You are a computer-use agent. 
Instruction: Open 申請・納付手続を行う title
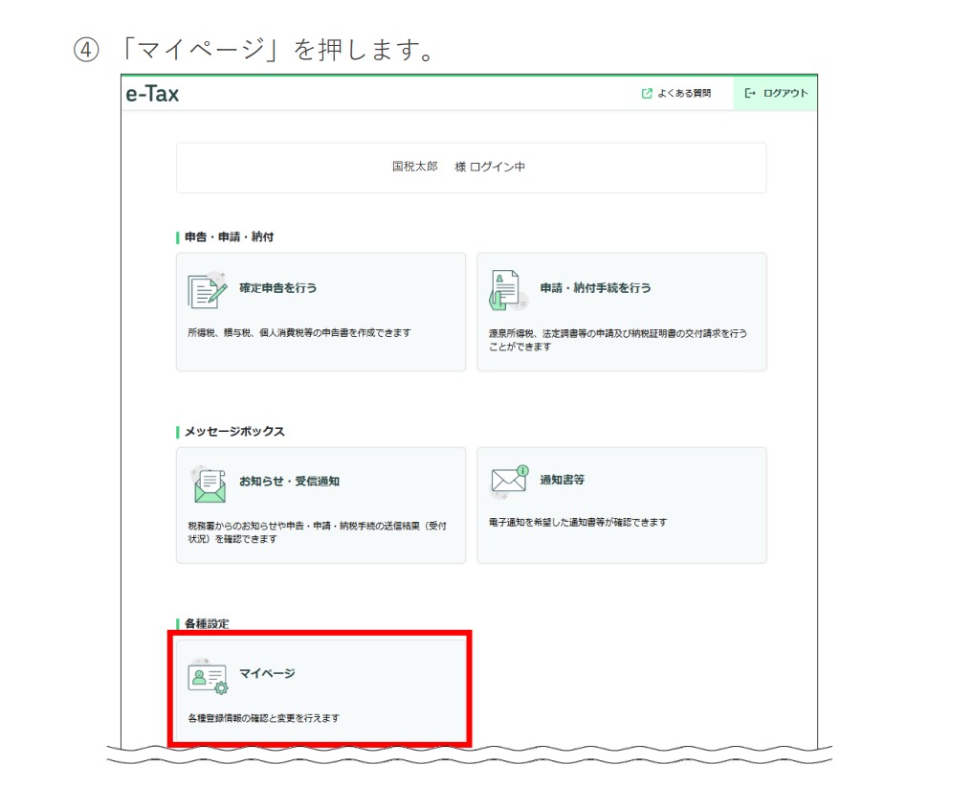coord(595,287)
